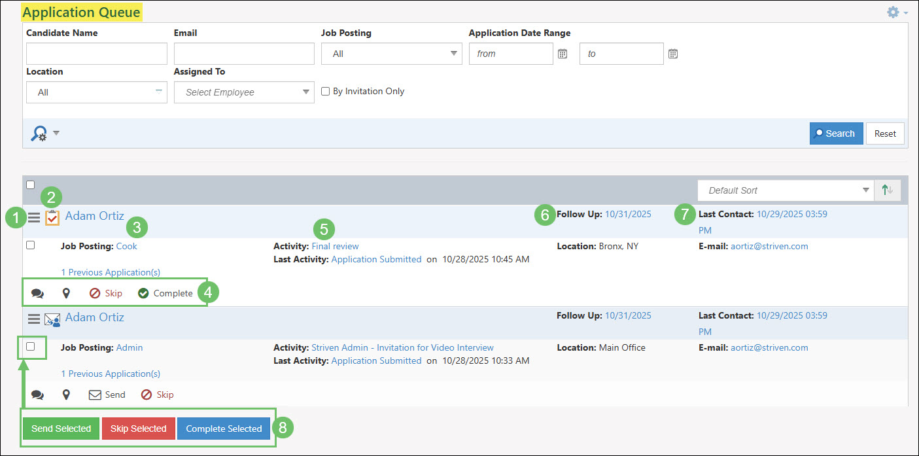The width and height of the screenshot is (919, 456).
Task: Click the 1 Previous Application(s) link
Action: (110, 272)
